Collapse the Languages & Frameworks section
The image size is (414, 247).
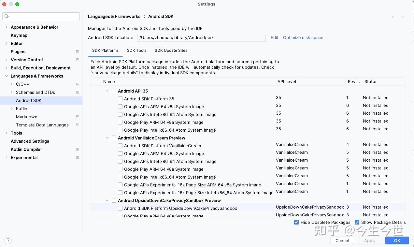point(7,76)
